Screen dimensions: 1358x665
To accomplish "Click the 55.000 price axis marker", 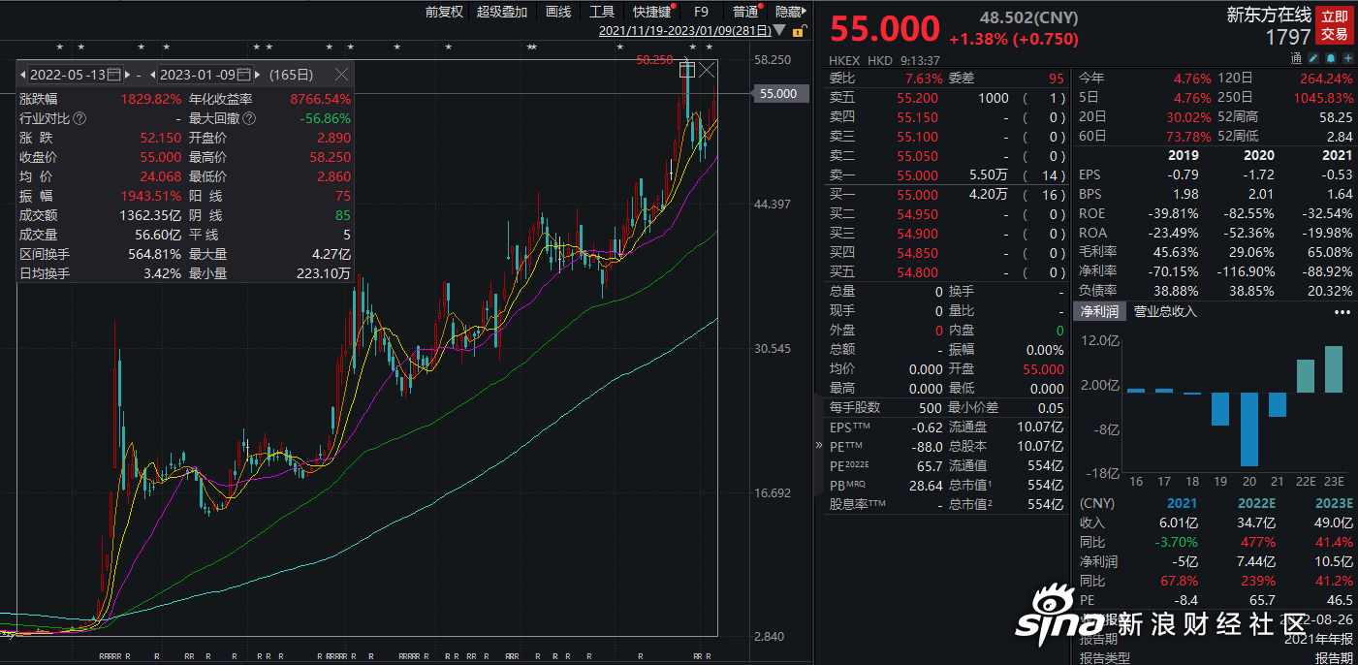I will 779,94.
